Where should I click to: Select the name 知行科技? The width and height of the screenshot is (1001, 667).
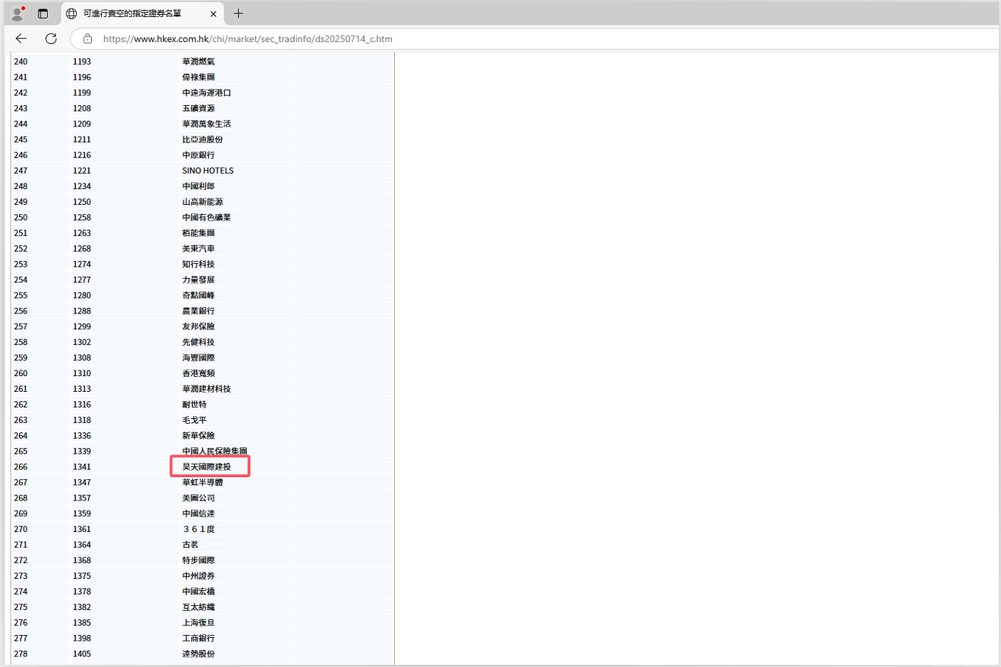[198, 265]
